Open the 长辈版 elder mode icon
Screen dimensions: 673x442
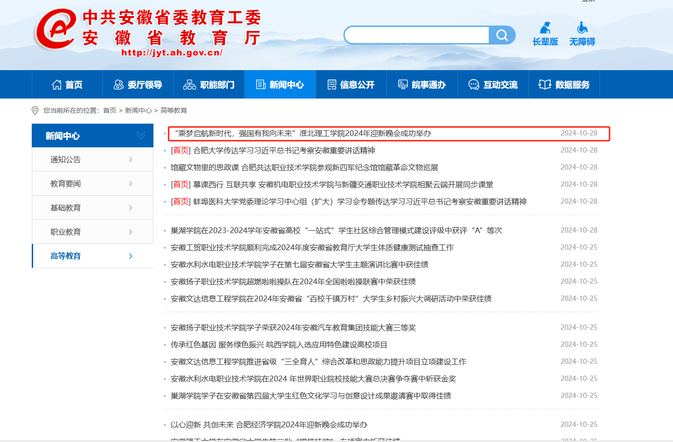tap(546, 28)
